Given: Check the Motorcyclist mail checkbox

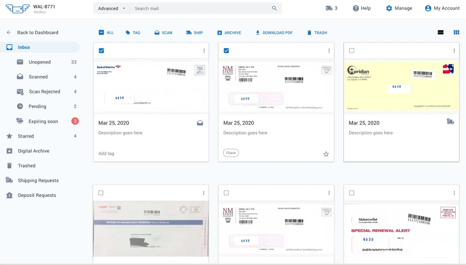Looking at the screenshot, I should [352, 193].
